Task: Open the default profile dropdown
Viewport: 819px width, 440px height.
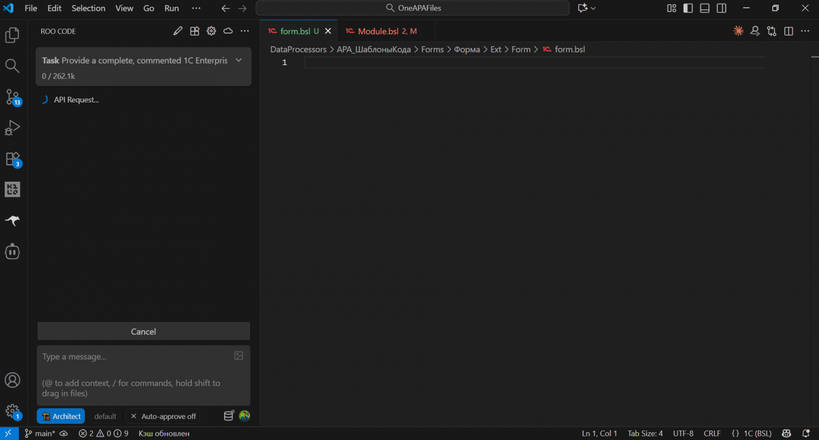Action: 105,416
